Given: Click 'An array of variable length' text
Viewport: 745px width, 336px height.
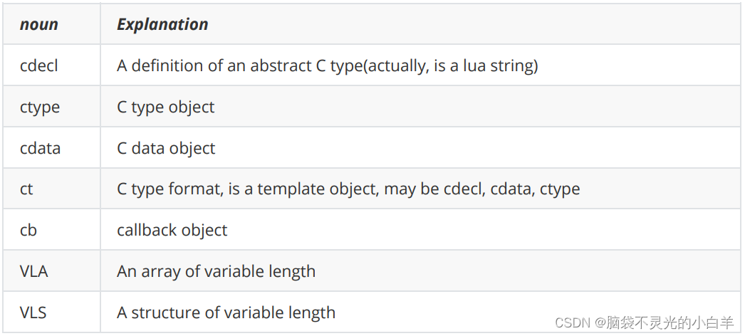Looking at the screenshot, I should 217,271.
